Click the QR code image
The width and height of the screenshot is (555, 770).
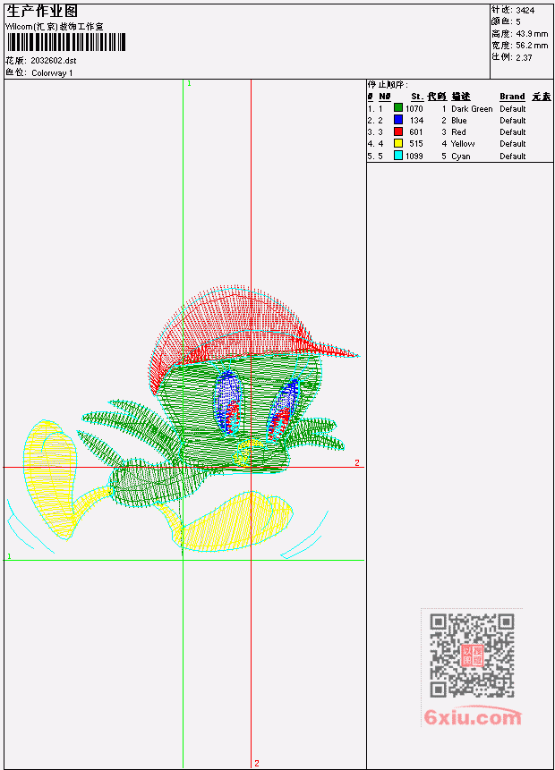(472, 656)
